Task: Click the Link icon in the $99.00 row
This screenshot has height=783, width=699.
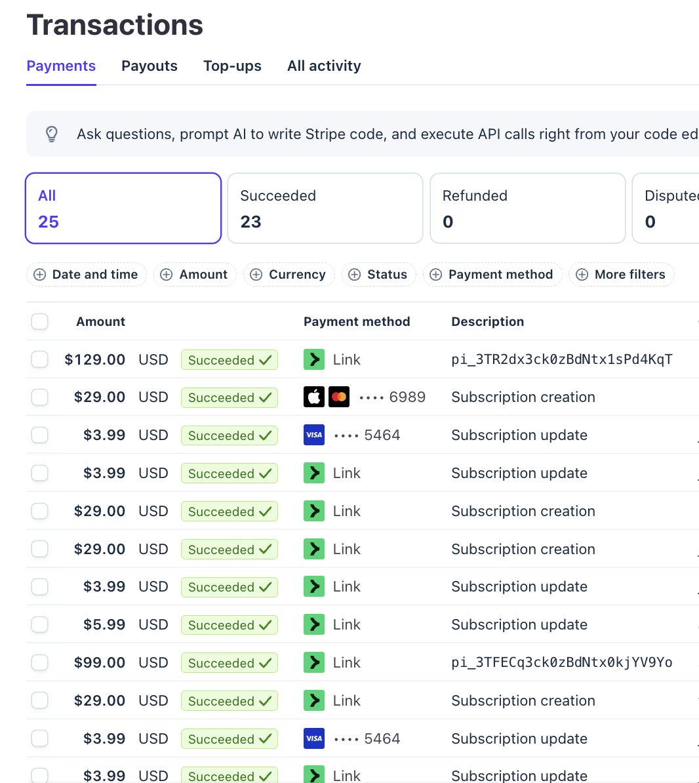Action: point(314,662)
